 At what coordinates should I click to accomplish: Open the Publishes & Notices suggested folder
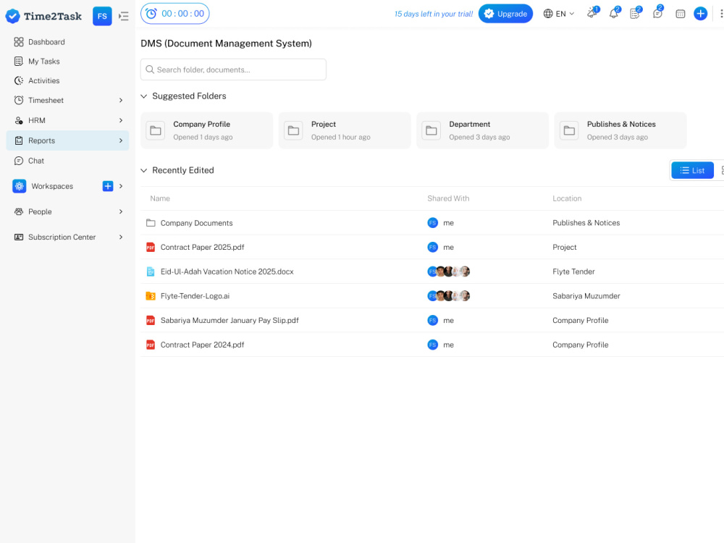coord(620,130)
